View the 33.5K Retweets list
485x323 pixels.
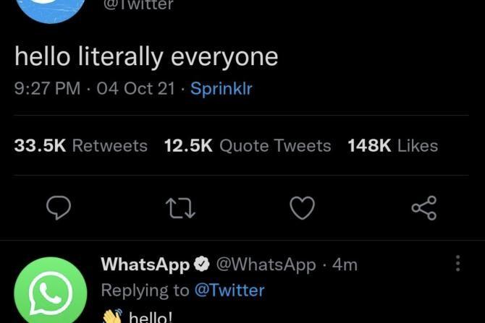[80, 145]
